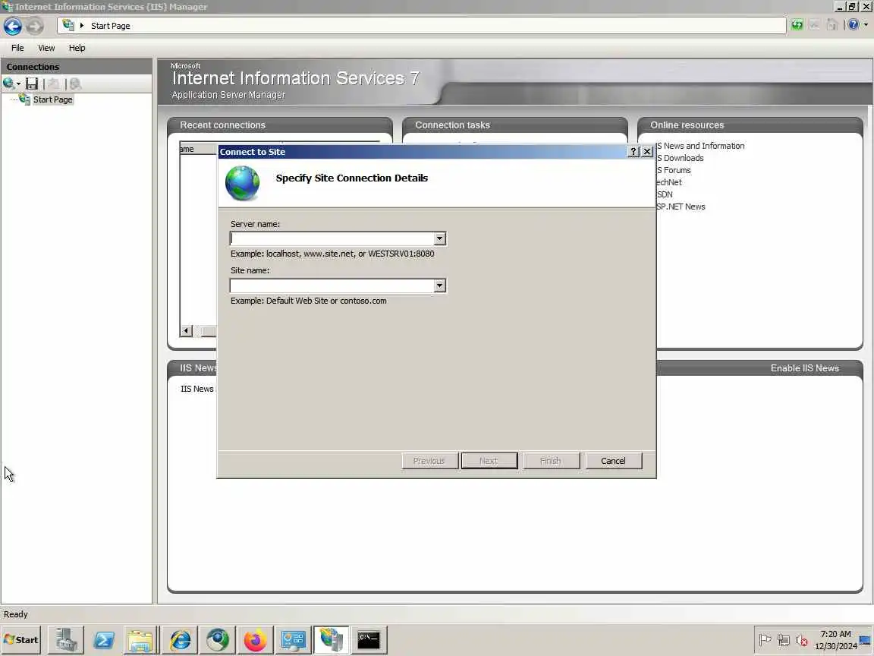Open the Help menu
This screenshot has width=874, height=656.
tap(77, 48)
